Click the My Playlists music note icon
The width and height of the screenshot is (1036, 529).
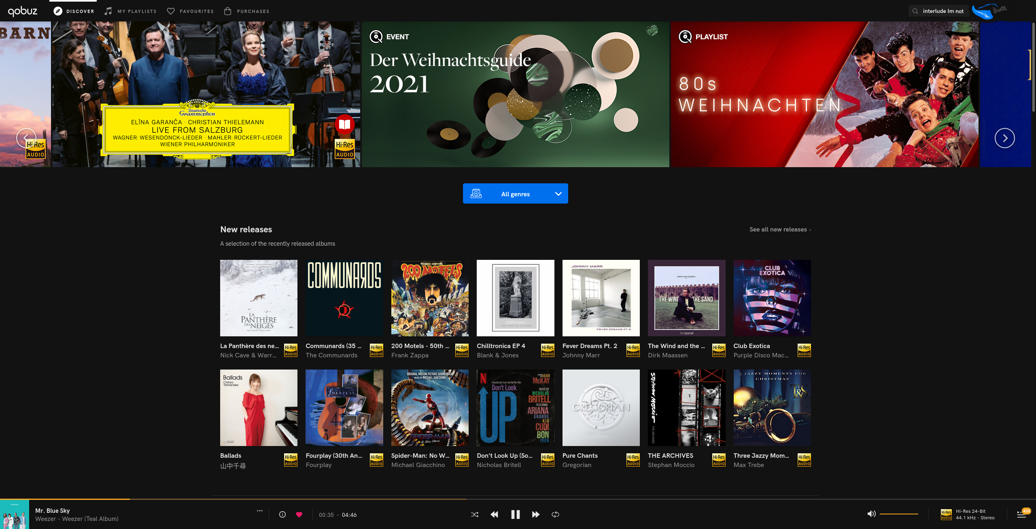coord(108,11)
